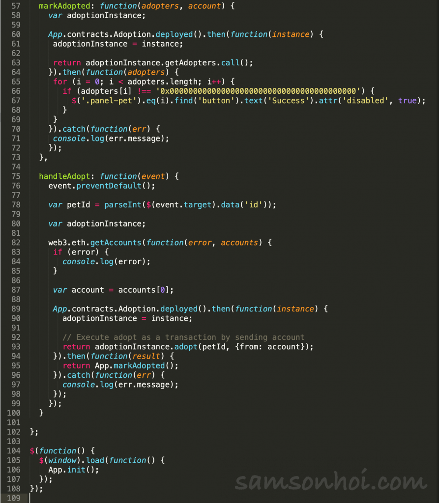The width and height of the screenshot is (439, 503).
Task: Click line number 100 in the gutter
Action: click(x=13, y=413)
